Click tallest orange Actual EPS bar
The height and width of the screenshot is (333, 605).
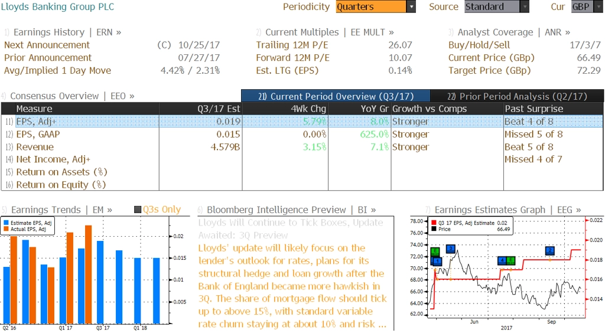click(x=89, y=275)
